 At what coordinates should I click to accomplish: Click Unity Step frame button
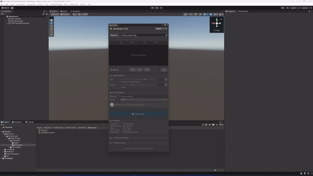(161, 8)
